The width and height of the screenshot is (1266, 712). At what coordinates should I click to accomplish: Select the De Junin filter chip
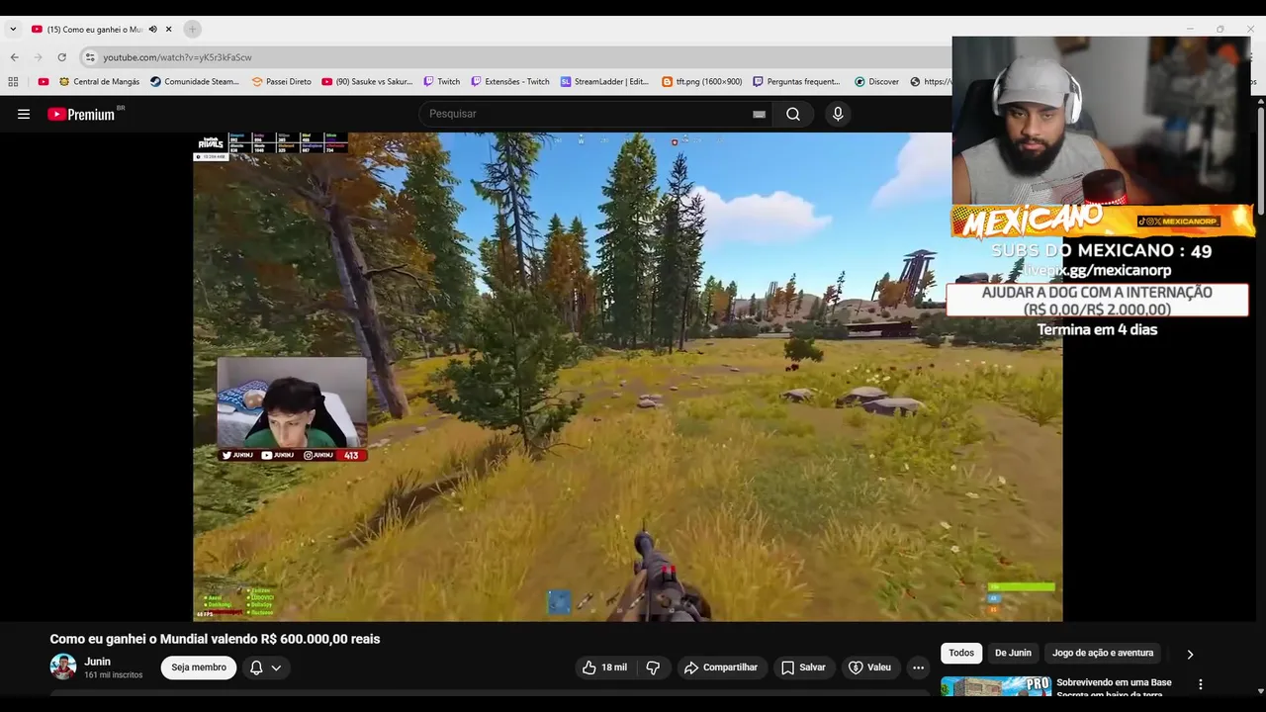1013,653
